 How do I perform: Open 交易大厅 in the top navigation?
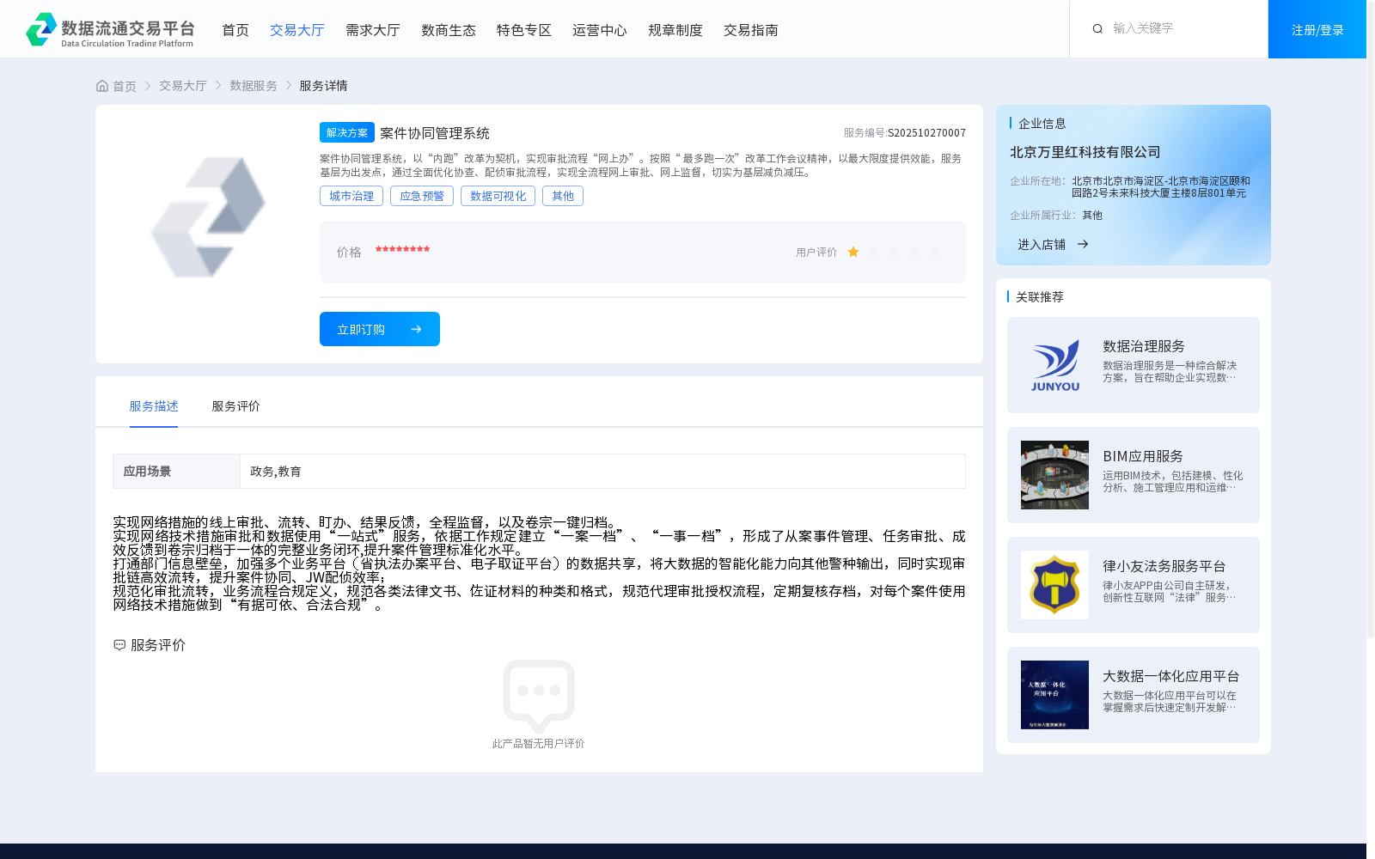point(297,30)
